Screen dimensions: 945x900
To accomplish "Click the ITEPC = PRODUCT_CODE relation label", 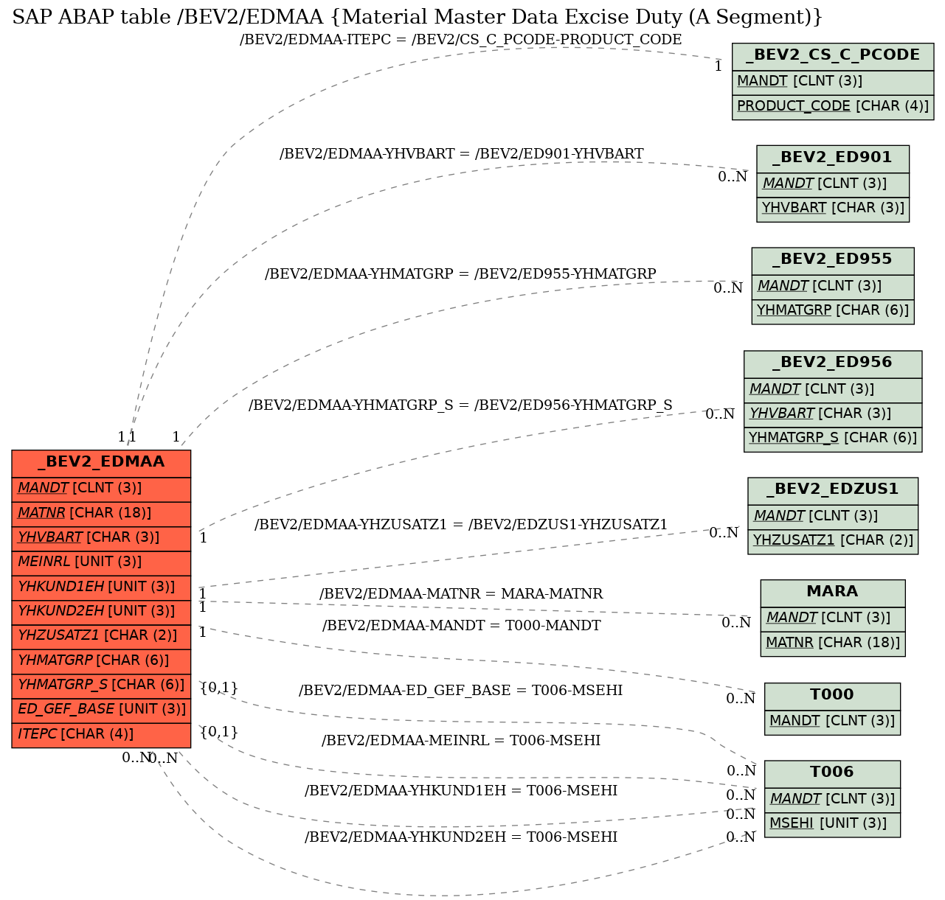I will [461, 40].
